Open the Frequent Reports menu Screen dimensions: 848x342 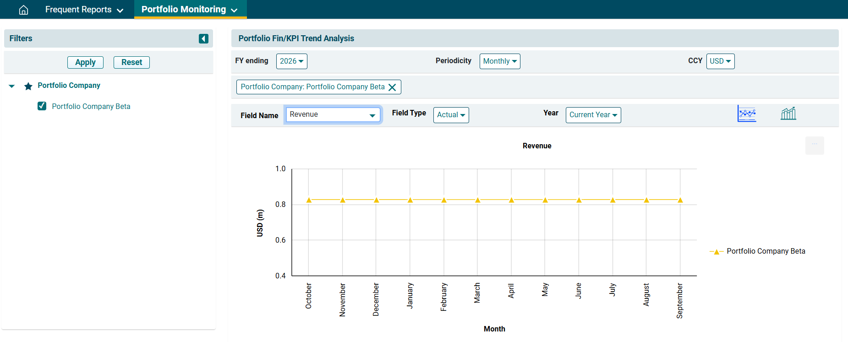point(84,10)
